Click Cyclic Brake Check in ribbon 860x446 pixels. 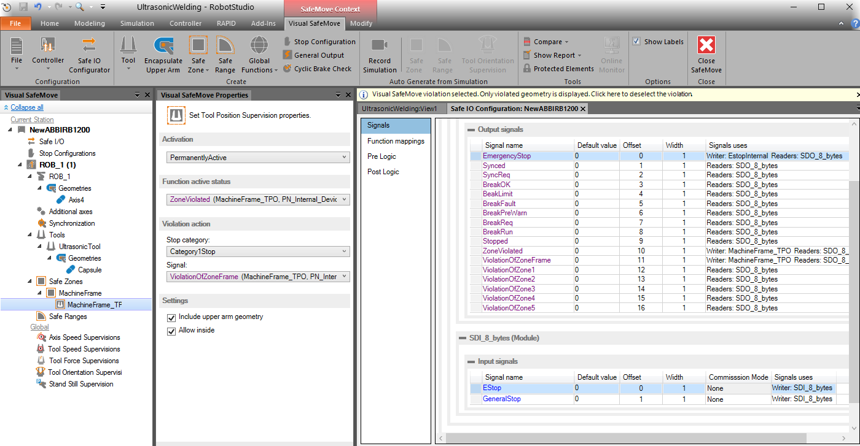coord(318,69)
